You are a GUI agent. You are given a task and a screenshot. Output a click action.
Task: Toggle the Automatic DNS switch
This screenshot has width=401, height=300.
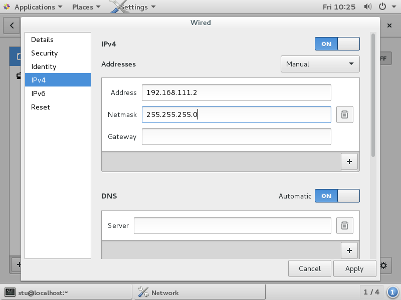337,196
